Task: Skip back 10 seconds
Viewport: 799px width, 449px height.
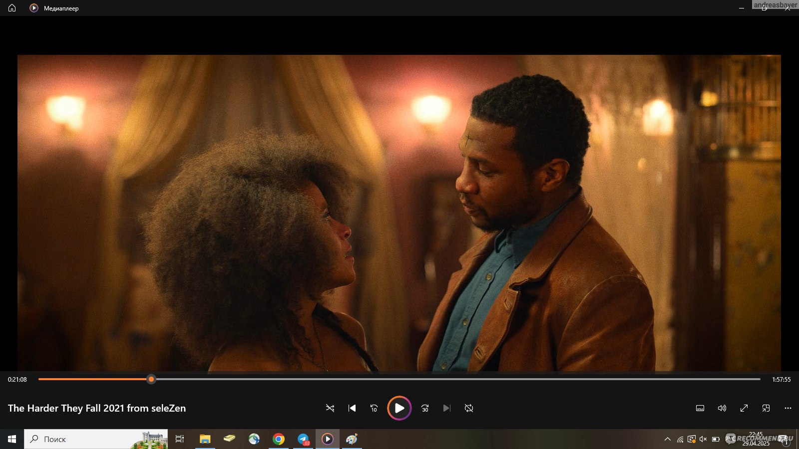Action: pyautogui.click(x=374, y=408)
